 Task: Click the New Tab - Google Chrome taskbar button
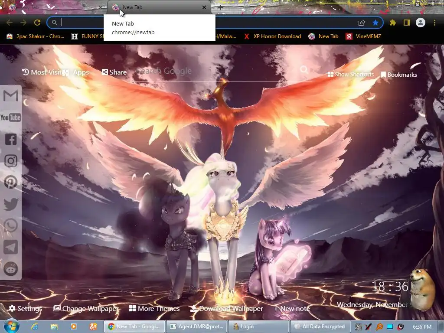134,326
